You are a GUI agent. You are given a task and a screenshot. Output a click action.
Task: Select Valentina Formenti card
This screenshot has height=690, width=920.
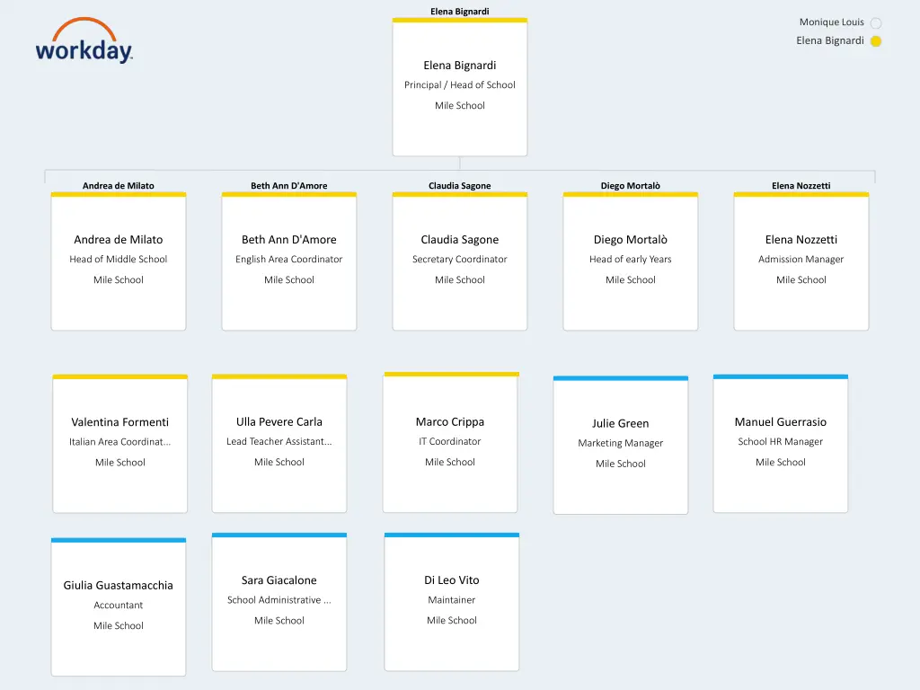point(120,444)
